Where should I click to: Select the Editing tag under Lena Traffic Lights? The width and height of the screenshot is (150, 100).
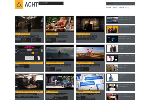pos(35,36)
